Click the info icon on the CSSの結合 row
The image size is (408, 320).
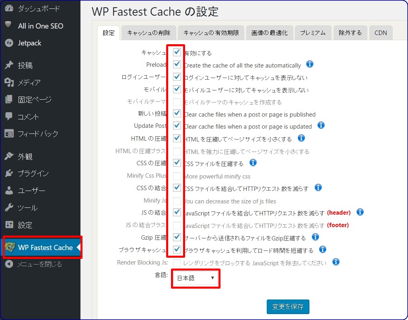(x=318, y=188)
